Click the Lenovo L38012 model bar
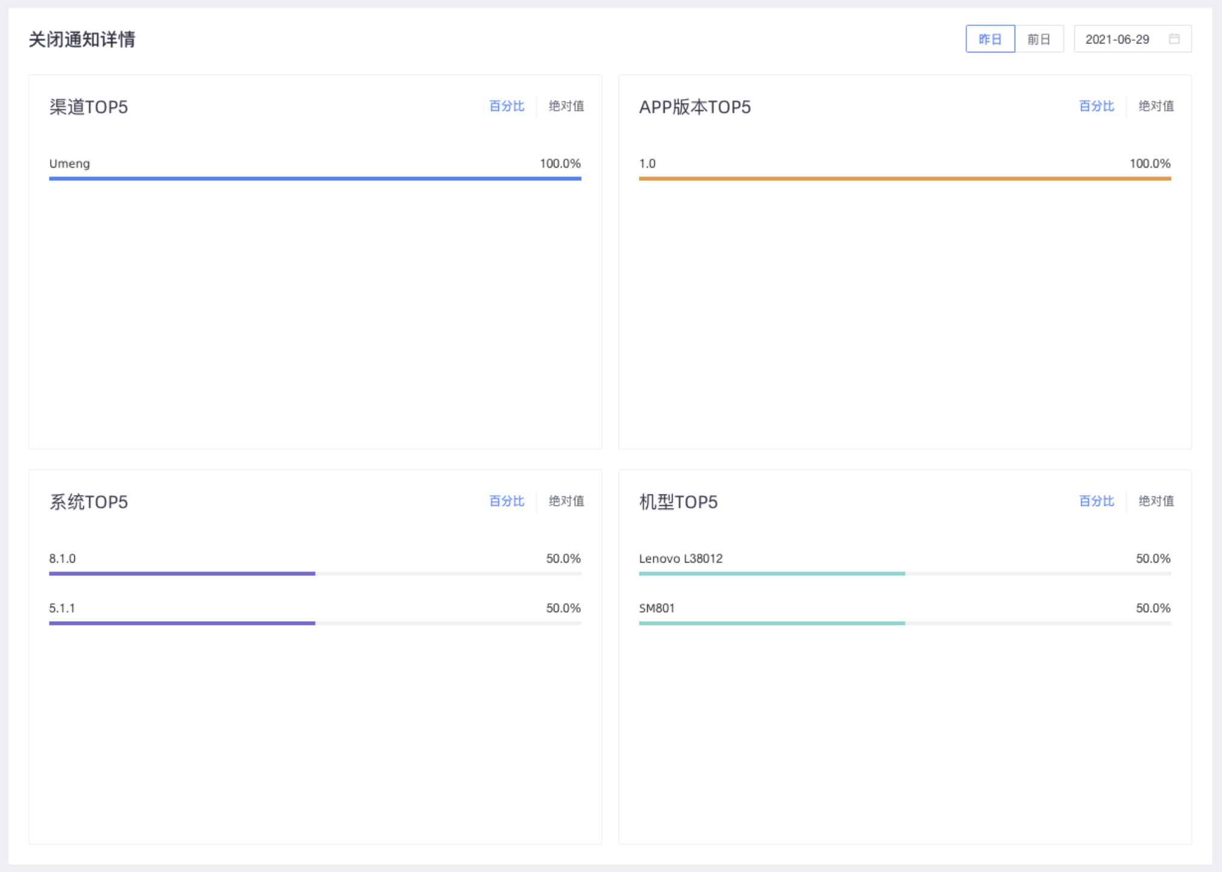The height and width of the screenshot is (872, 1222). pos(771,573)
